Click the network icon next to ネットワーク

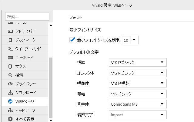pyautogui.click(x=10, y=110)
